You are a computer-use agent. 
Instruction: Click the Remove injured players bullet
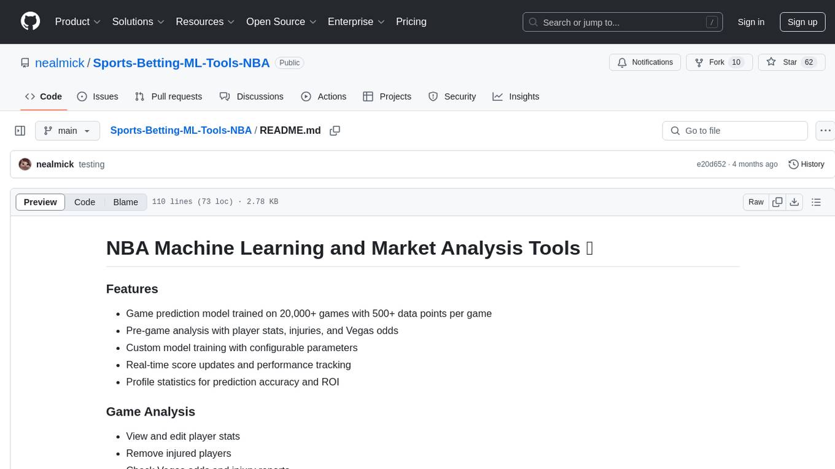[x=179, y=454]
